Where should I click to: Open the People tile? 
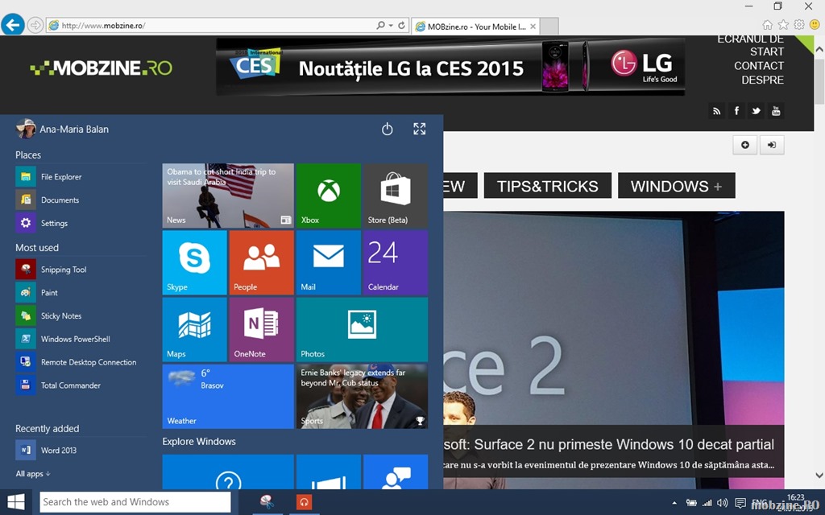tap(262, 262)
